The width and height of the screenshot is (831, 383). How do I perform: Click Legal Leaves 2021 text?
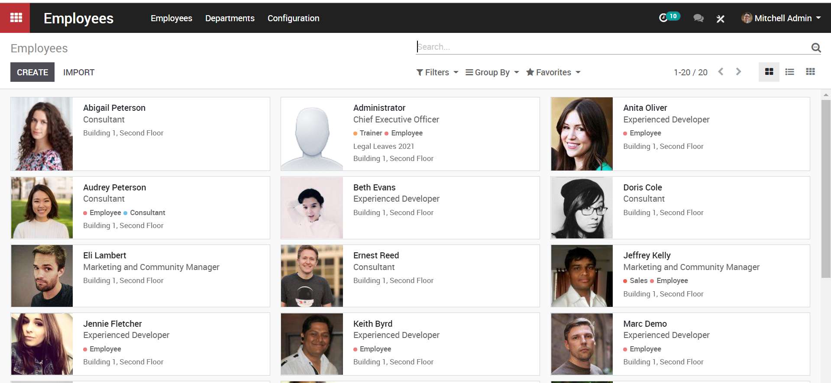point(384,146)
